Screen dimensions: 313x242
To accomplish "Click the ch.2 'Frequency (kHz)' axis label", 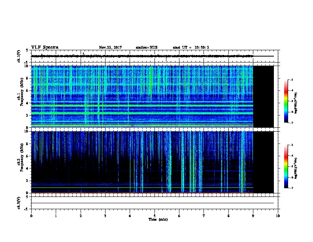I will click(x=22, y=157).
